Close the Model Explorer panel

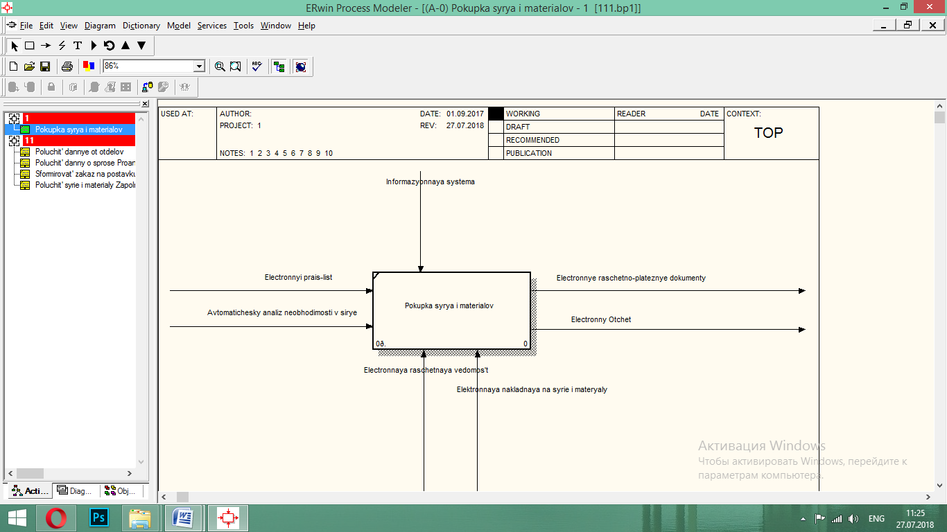pos(145,104)
